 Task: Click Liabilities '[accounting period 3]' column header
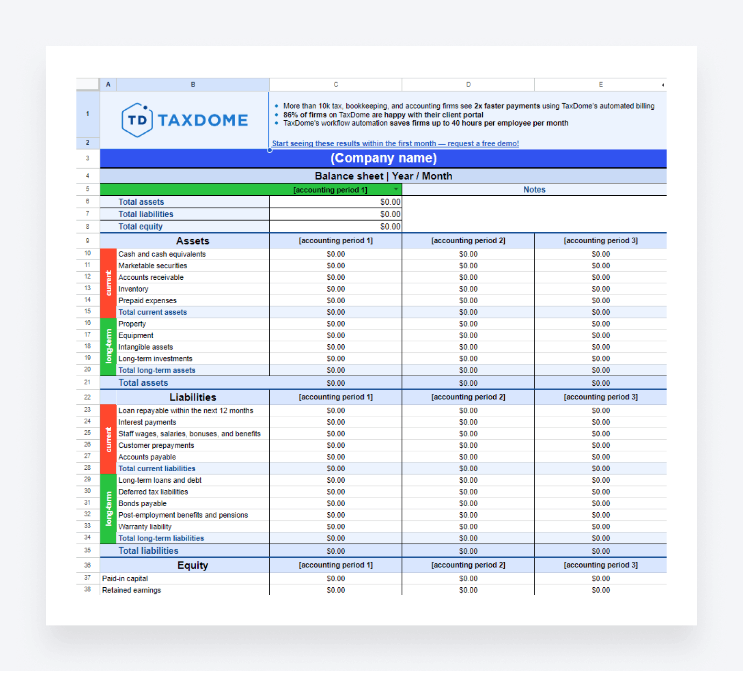pos(601,397)
